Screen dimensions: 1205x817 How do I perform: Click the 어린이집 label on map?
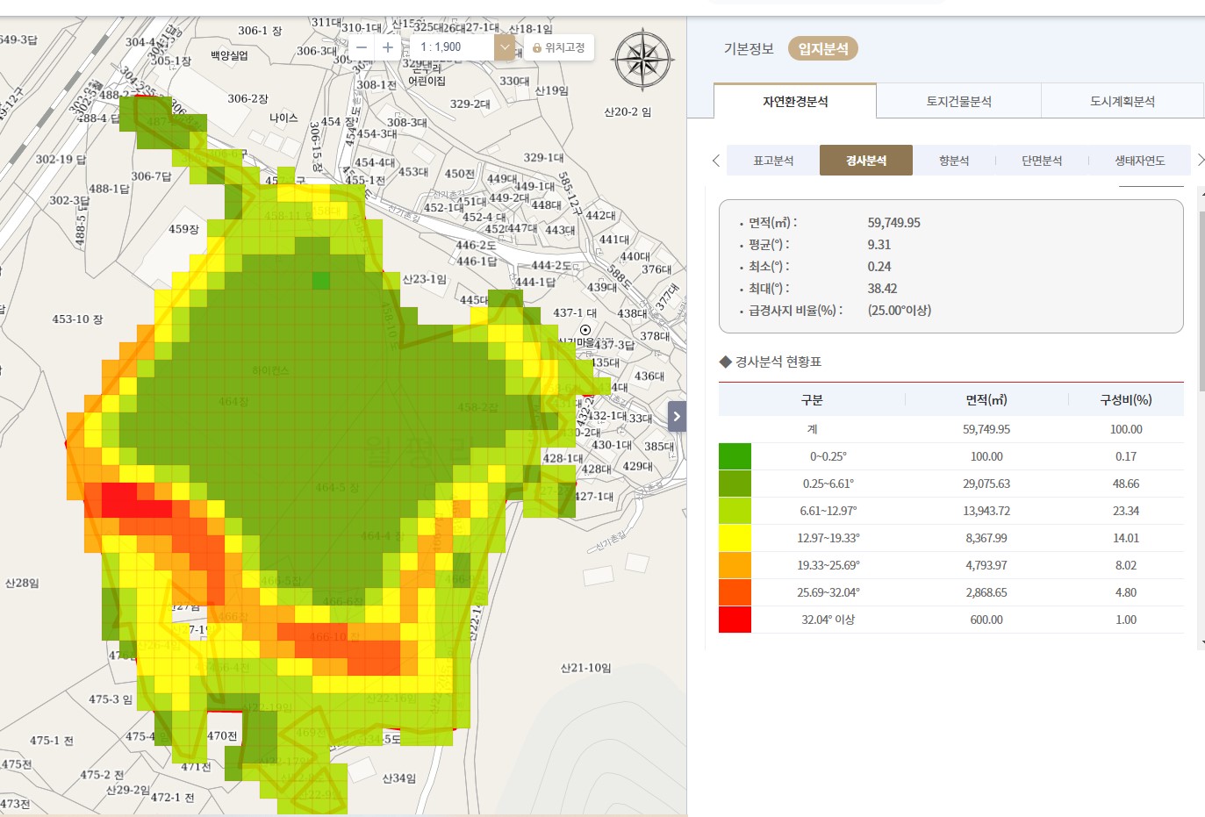pyautogui.click(x=427, y=81)
